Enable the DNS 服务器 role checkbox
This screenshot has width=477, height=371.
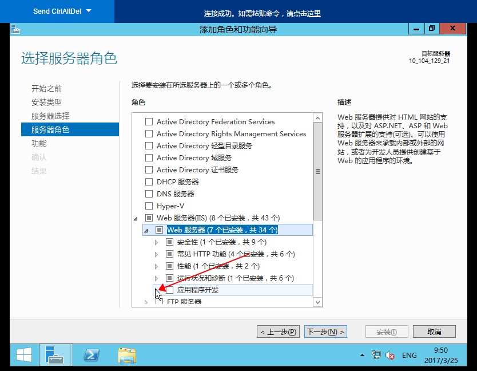tap(149, 194)
